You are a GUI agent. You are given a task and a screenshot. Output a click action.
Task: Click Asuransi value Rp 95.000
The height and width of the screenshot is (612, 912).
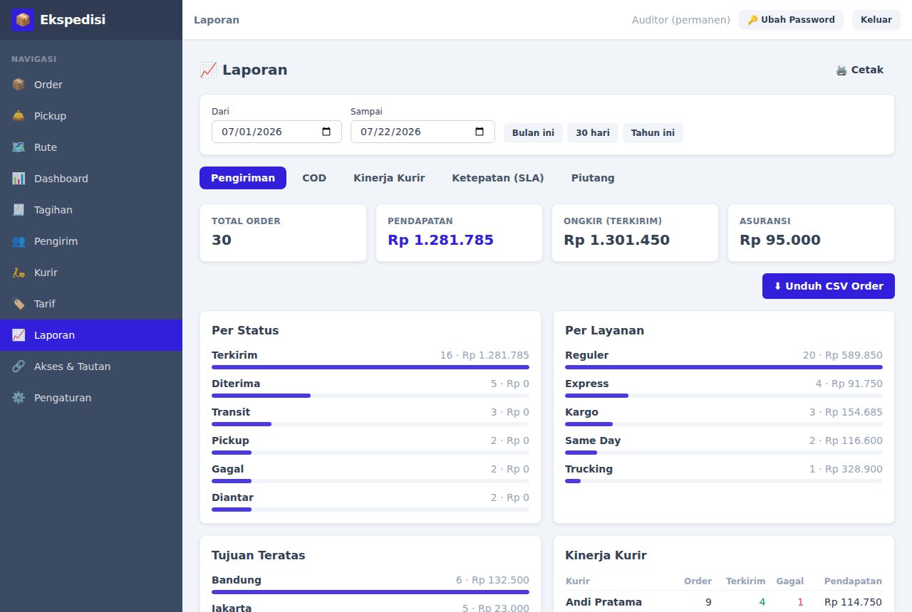[x=780, y=240]
